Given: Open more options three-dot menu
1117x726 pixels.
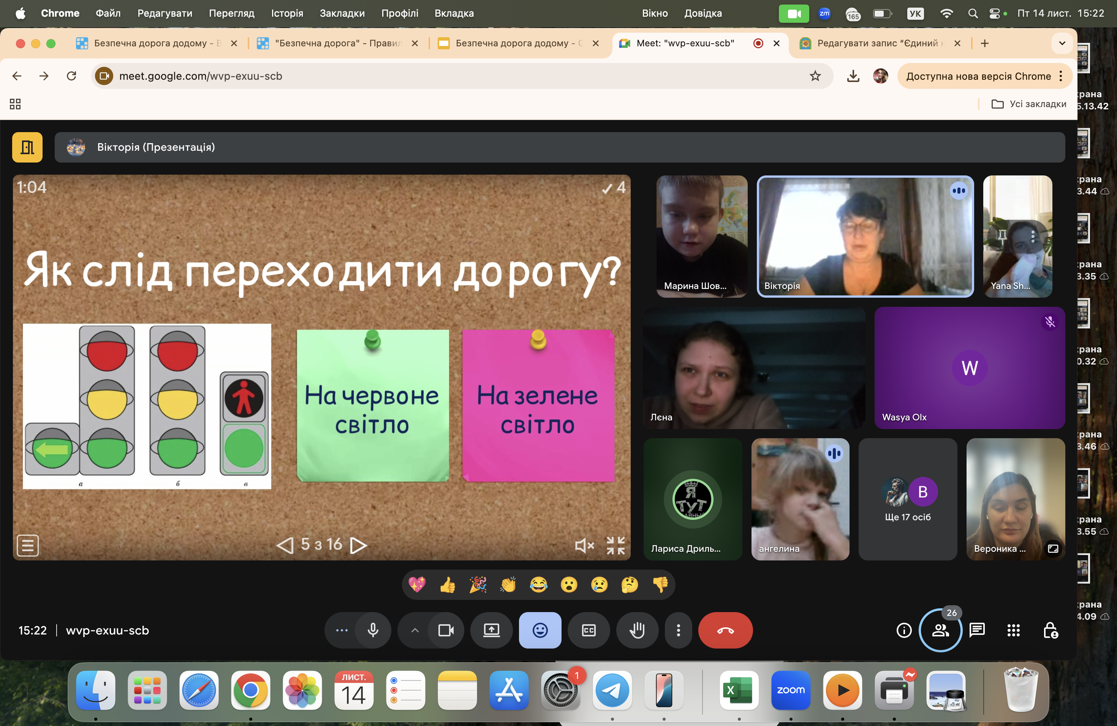Looking at the screenshot, I should [678, 630].
